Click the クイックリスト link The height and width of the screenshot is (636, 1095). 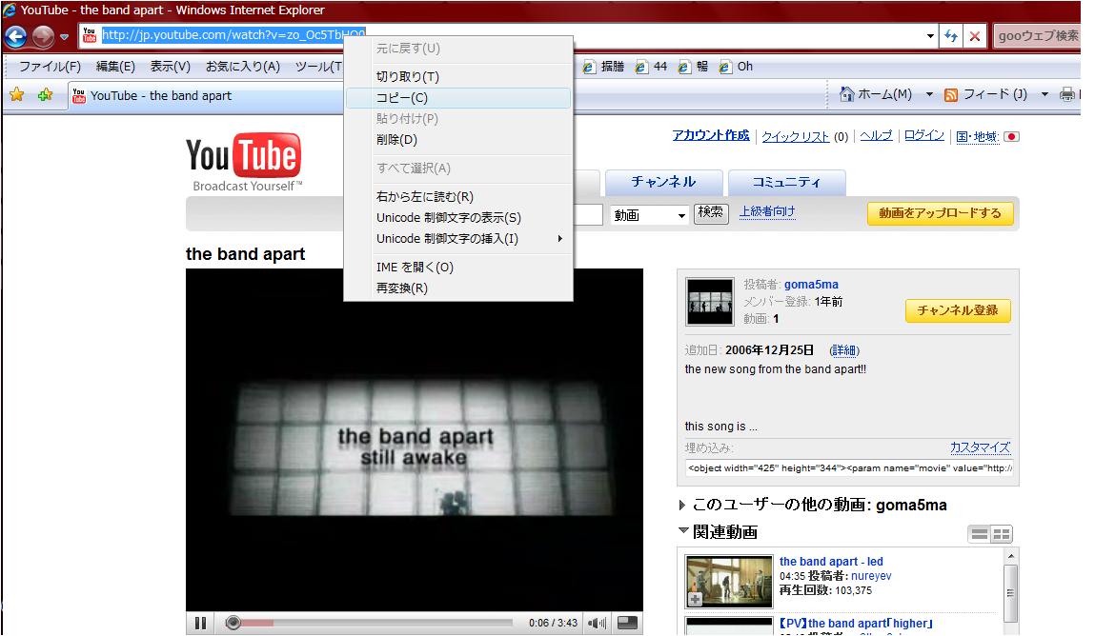796,137
